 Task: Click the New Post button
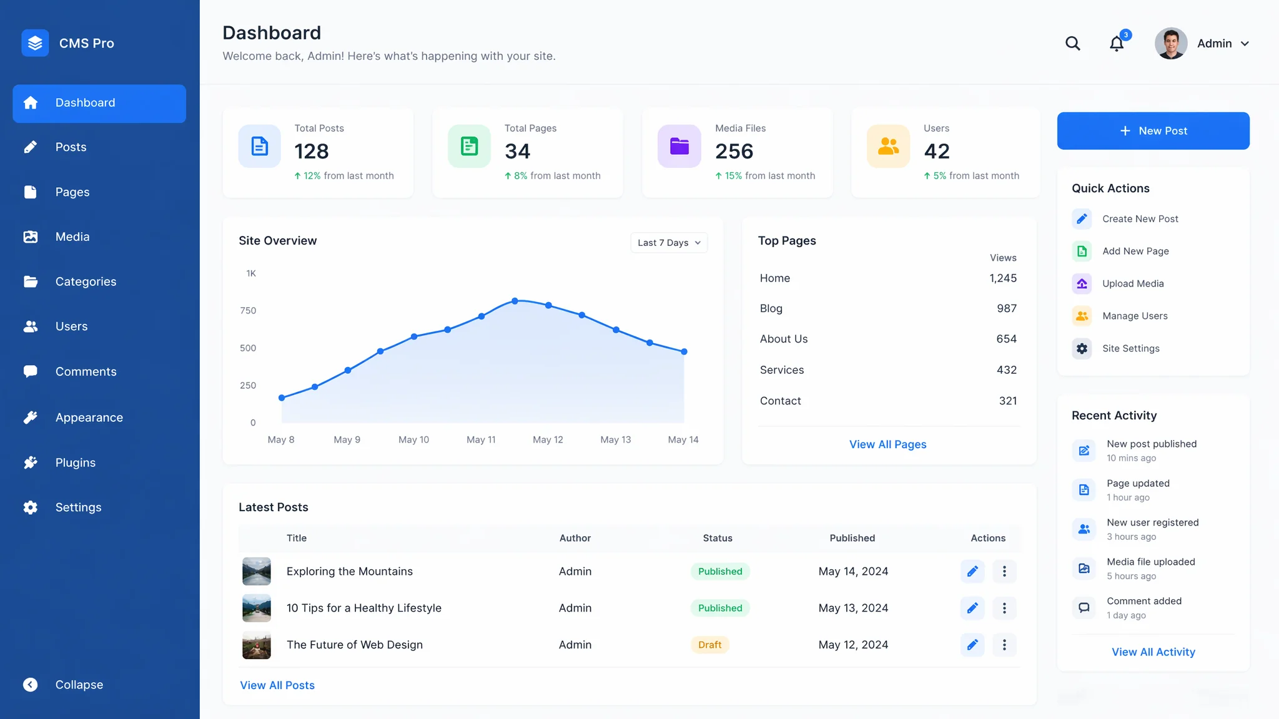point(1153,130)
